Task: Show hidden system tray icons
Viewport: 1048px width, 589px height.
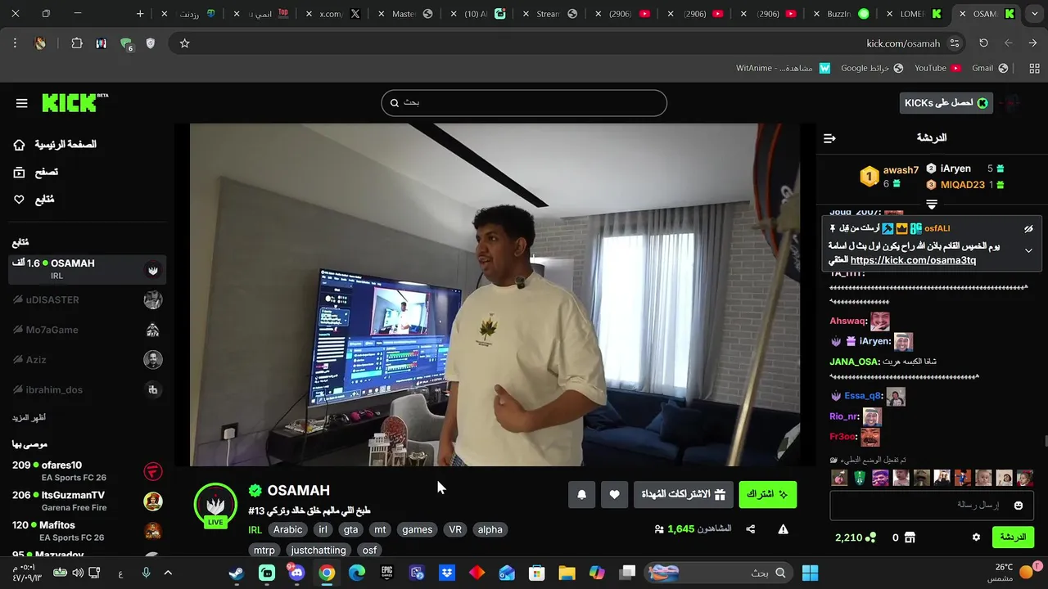Action: (168, 573)
